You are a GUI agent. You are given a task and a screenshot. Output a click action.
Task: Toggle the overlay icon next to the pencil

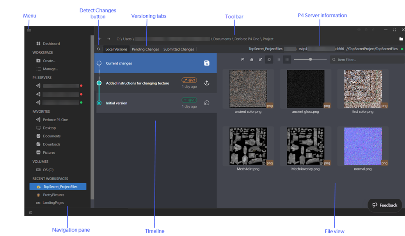click(x=269, y=60)
